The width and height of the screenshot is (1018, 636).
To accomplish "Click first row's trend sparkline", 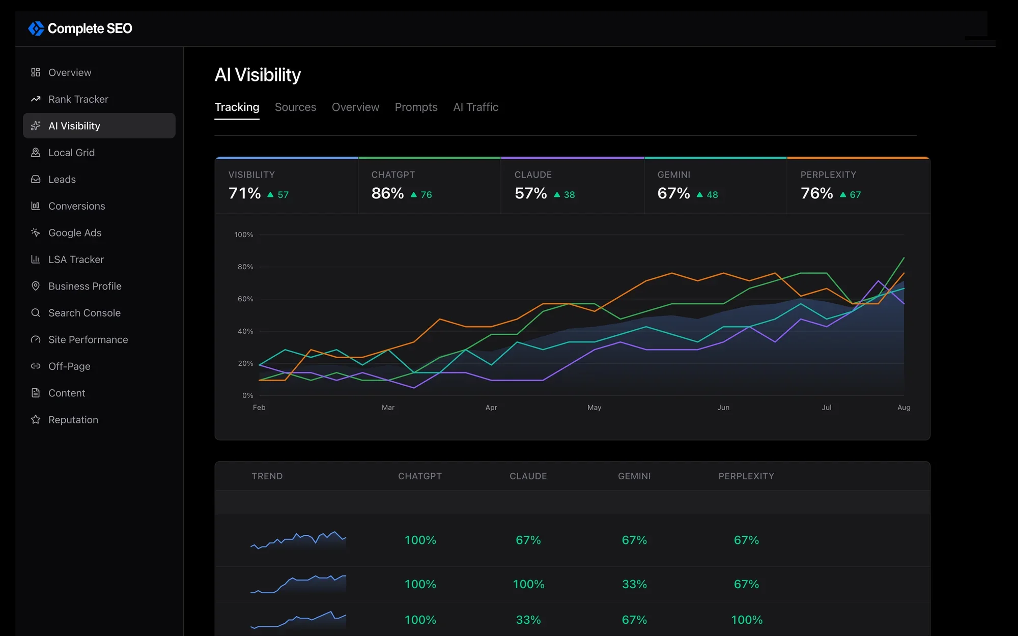I will point(298,540).
